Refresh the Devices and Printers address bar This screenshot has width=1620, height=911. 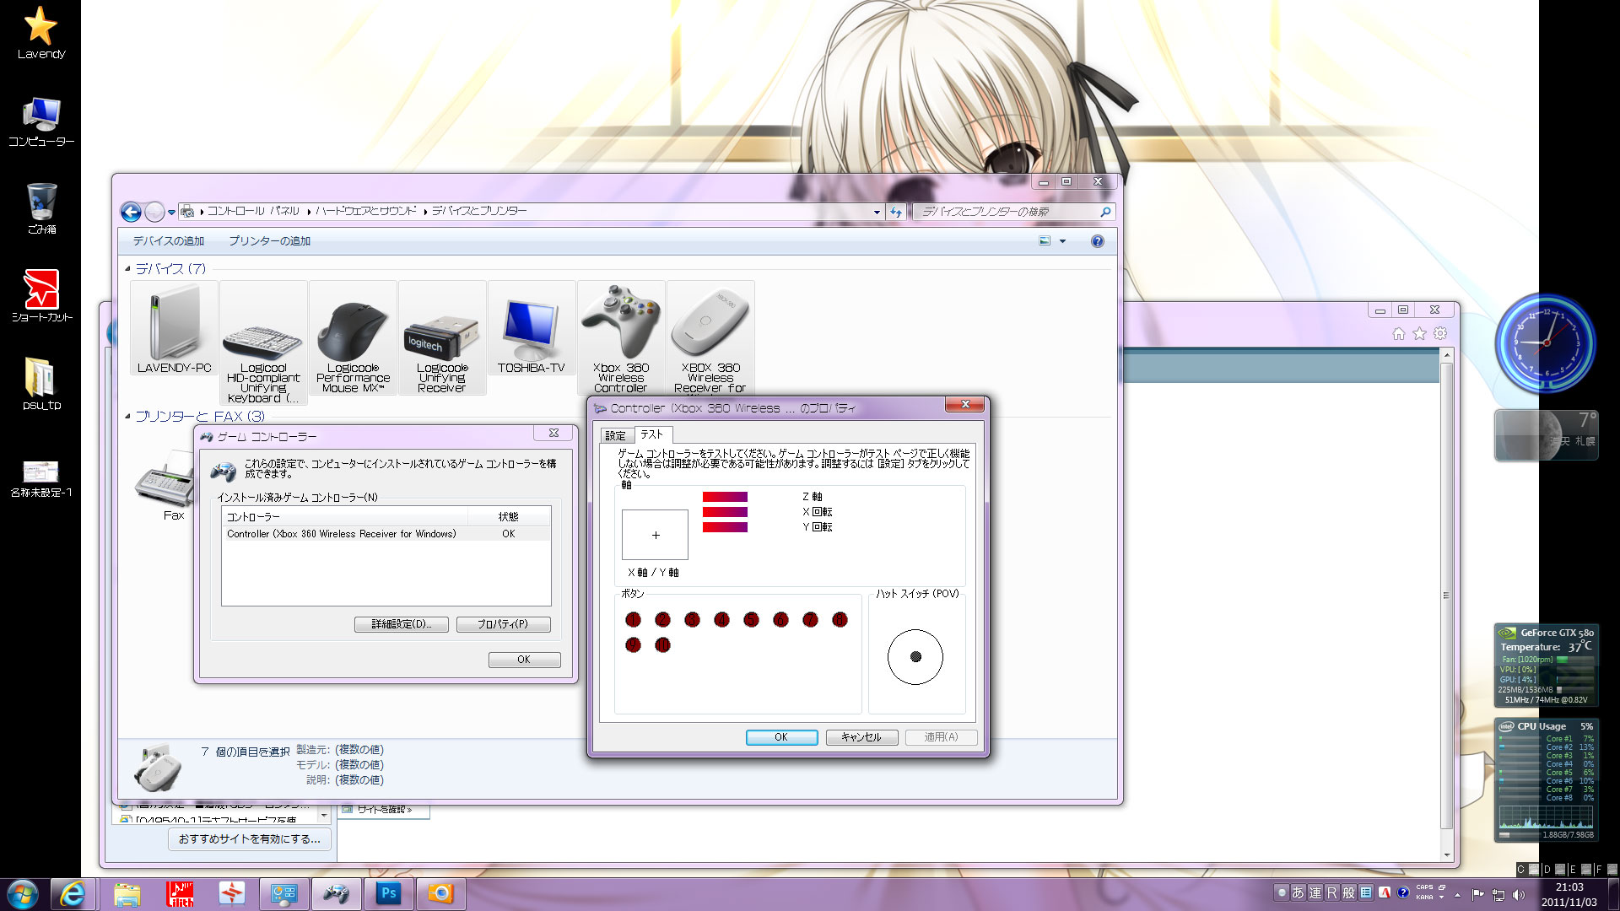896,212
